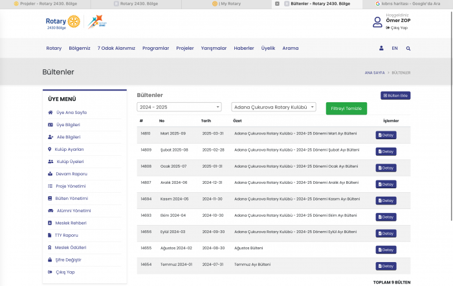Open Bülten Yönetimi sidebar link
Viewport: 453px width, 286px height.
click(72, 199)
